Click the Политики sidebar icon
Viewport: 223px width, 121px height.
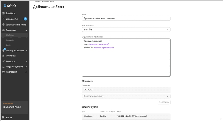(4, 56)
